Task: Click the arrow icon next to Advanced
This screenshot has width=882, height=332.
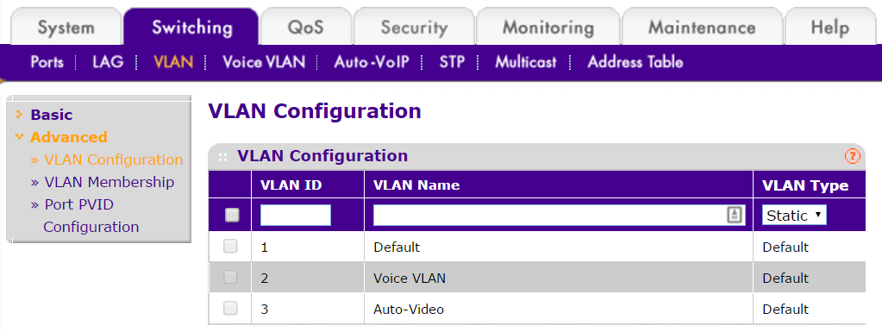Action: point(20,137)
